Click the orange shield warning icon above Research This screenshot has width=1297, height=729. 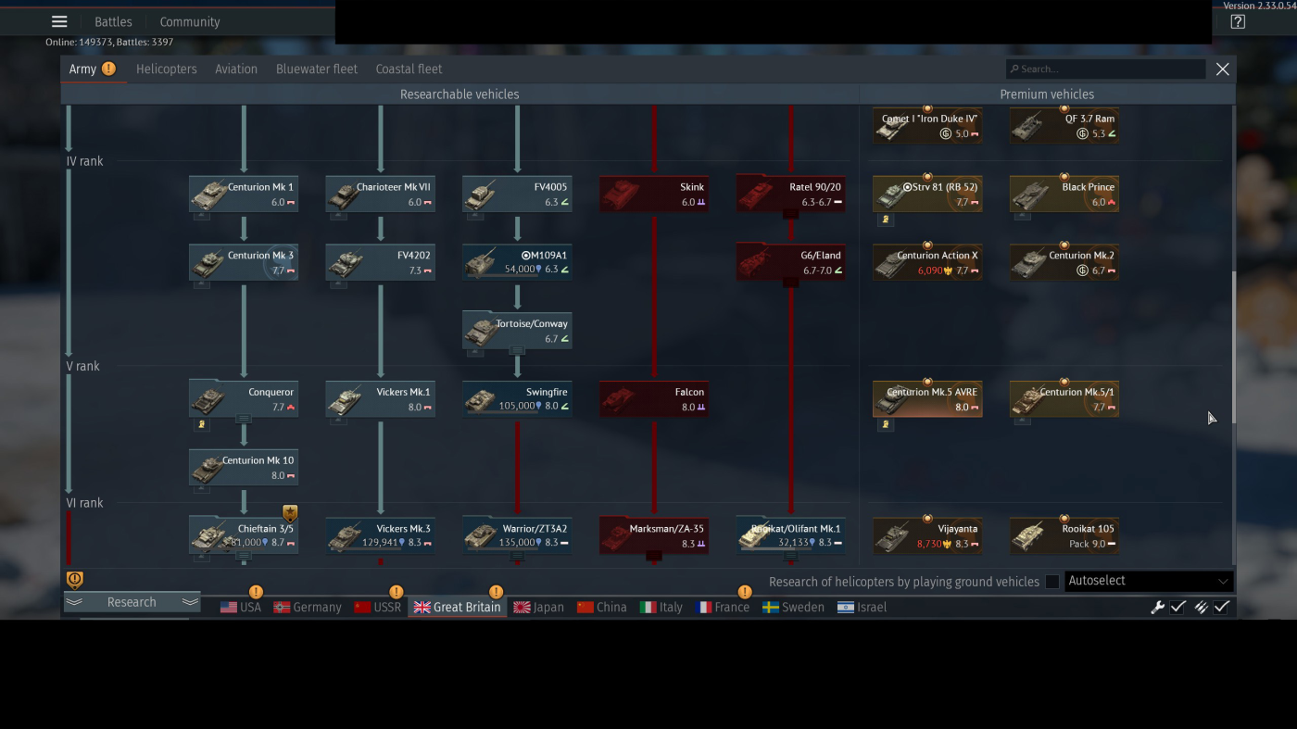75,580
